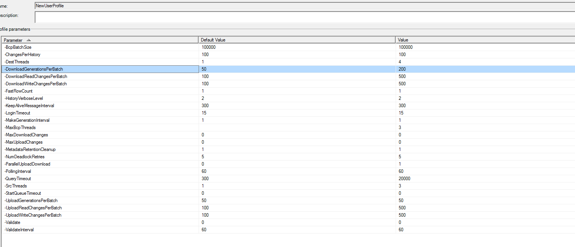
Task: Click the Name field containing NewUserProfile
Action: click(x=305, y=6)
